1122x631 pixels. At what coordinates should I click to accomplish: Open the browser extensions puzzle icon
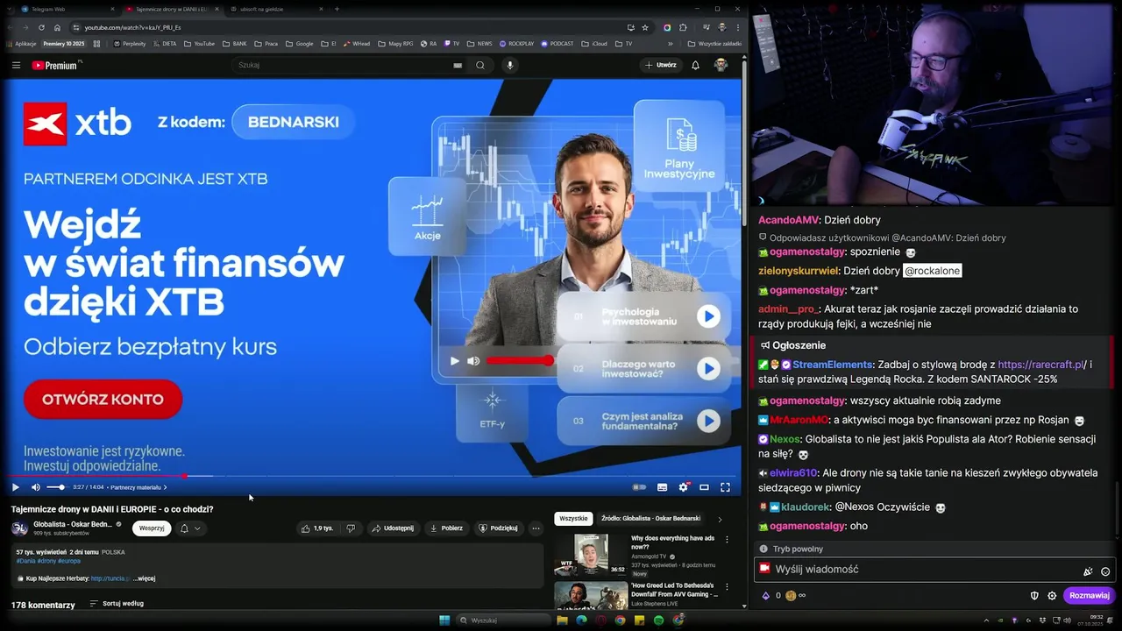click(683, 27)
